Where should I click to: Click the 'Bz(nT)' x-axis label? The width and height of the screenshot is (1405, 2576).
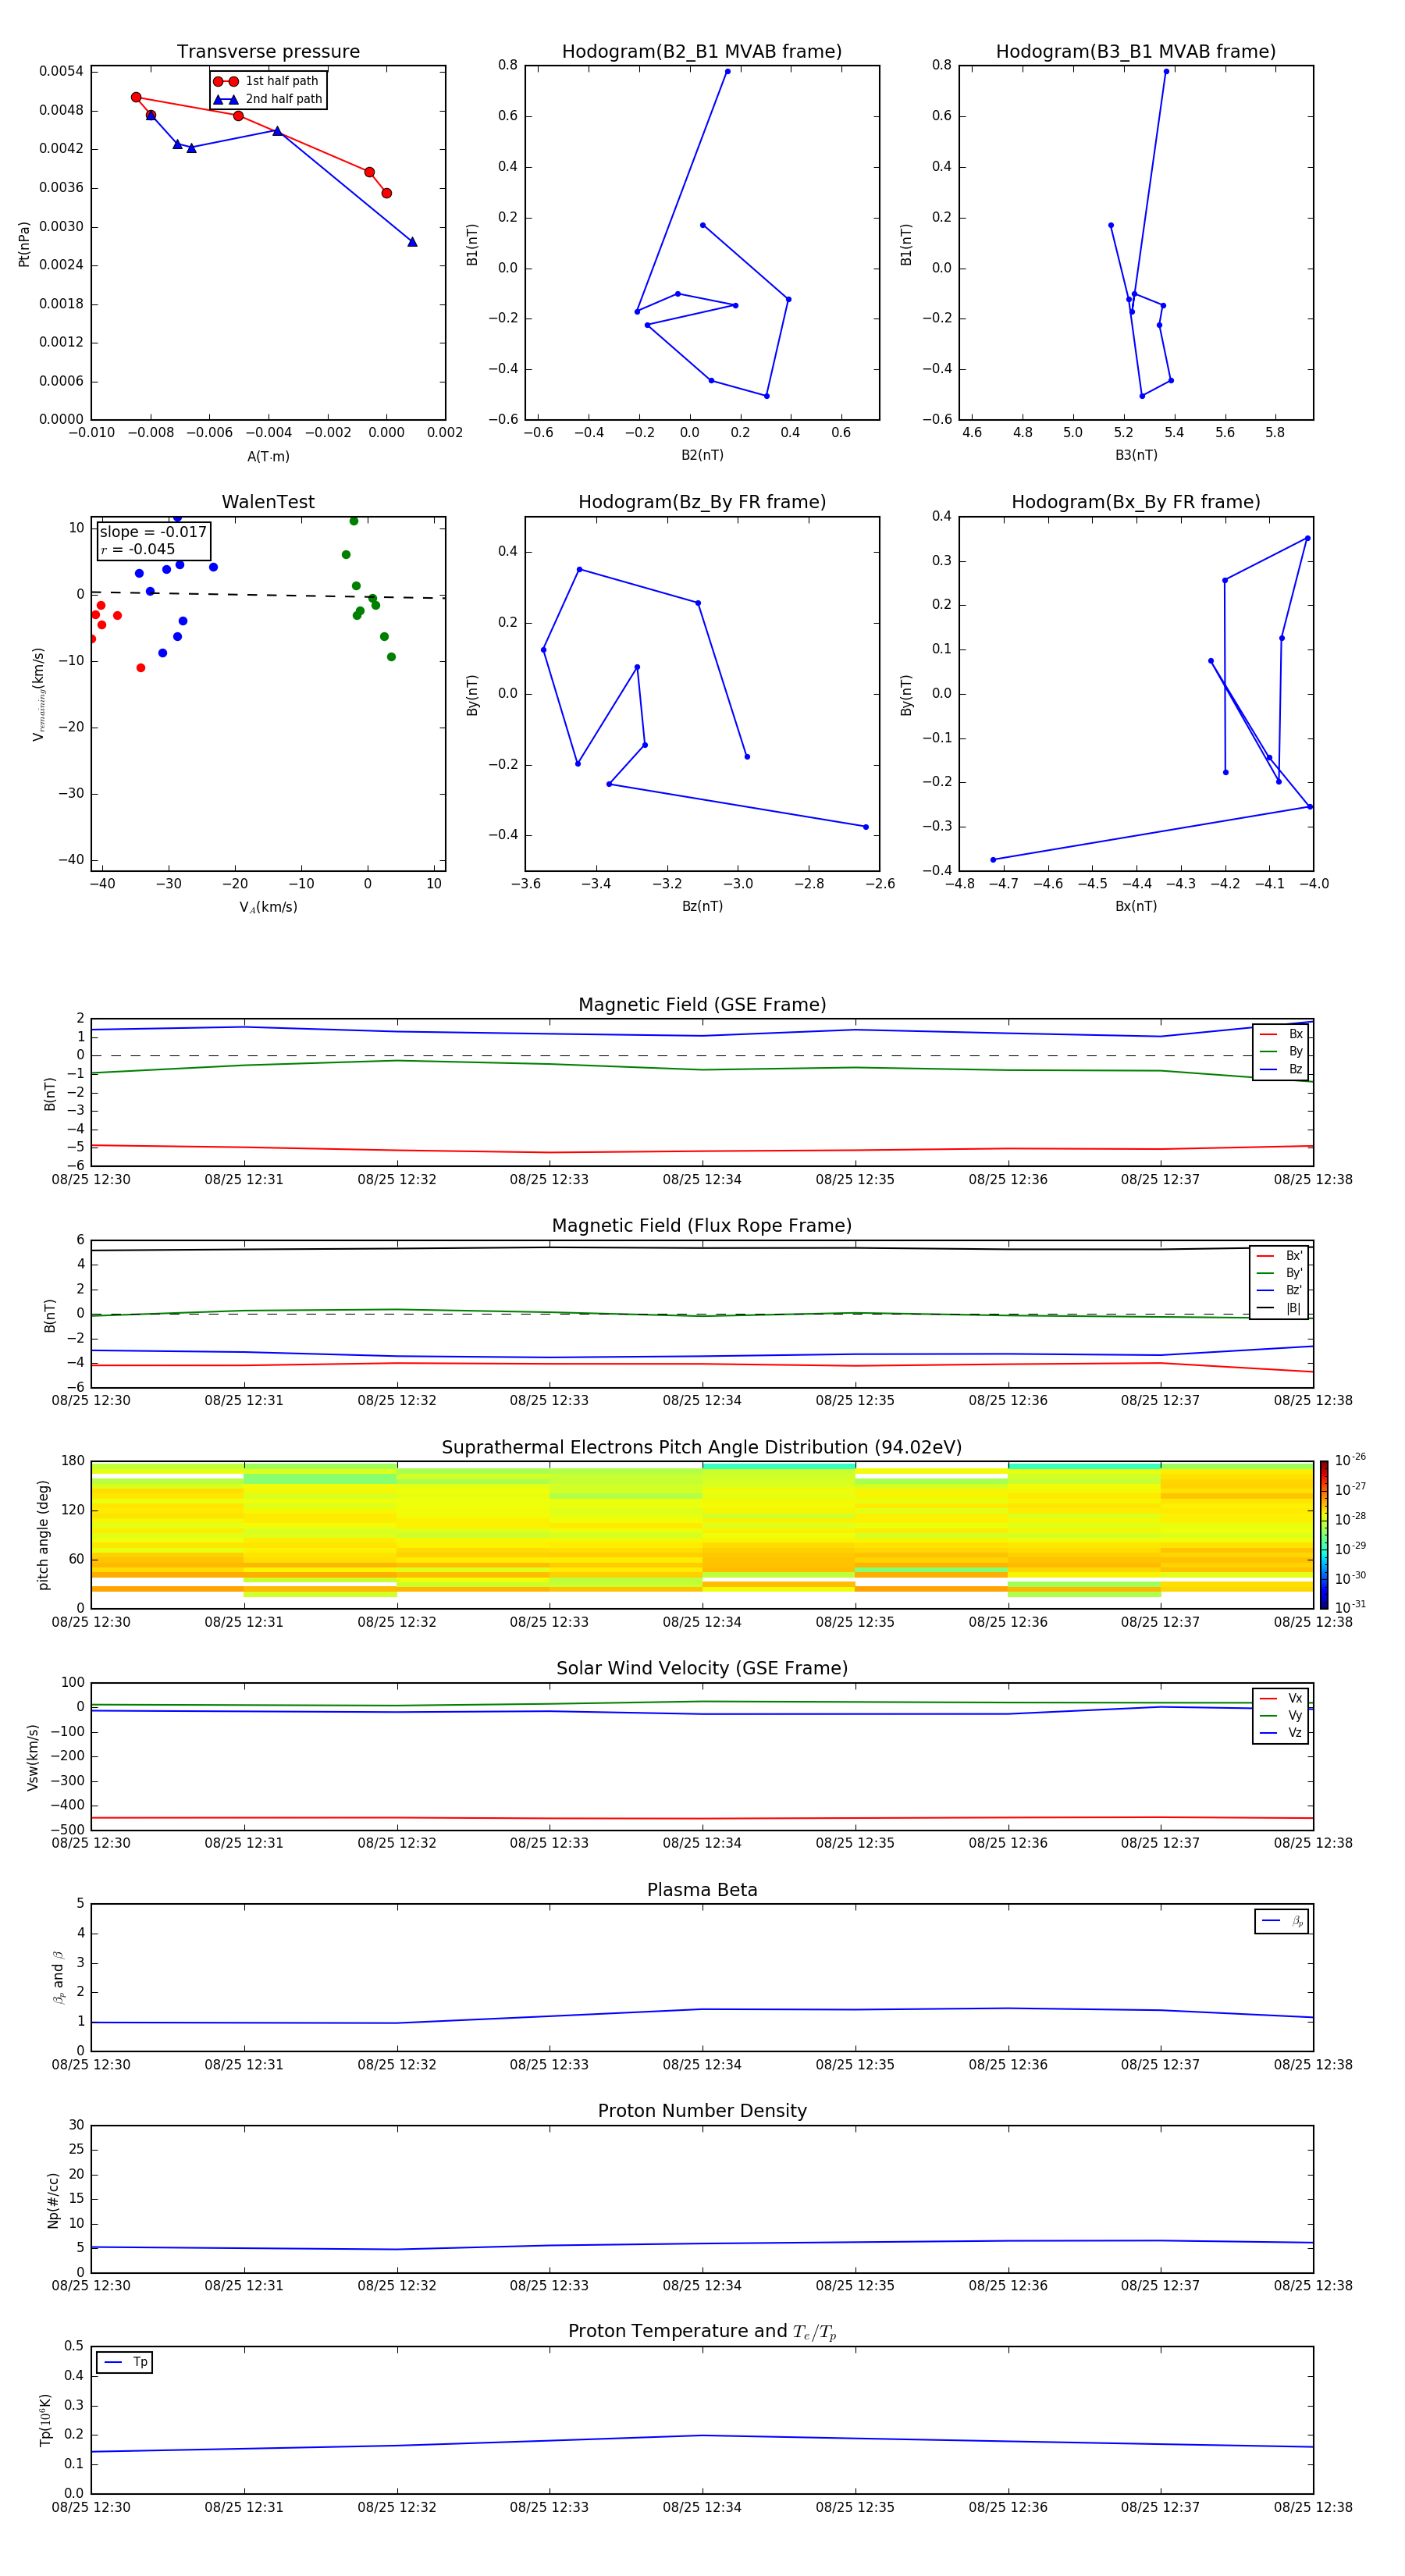click(x=702, y=906)
